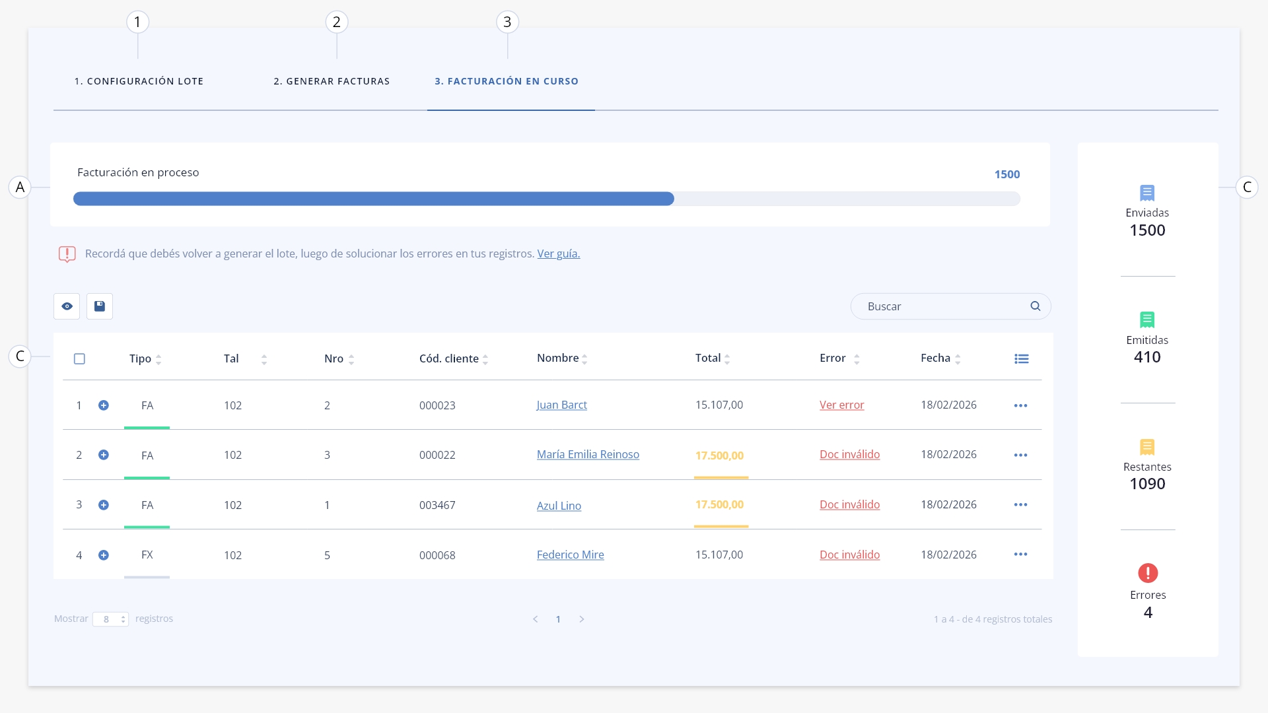Switch to the Generar Facturas tab
The width and height of the screenshot is (1268, 713).
pyautogui.click(x=332, y=81)
